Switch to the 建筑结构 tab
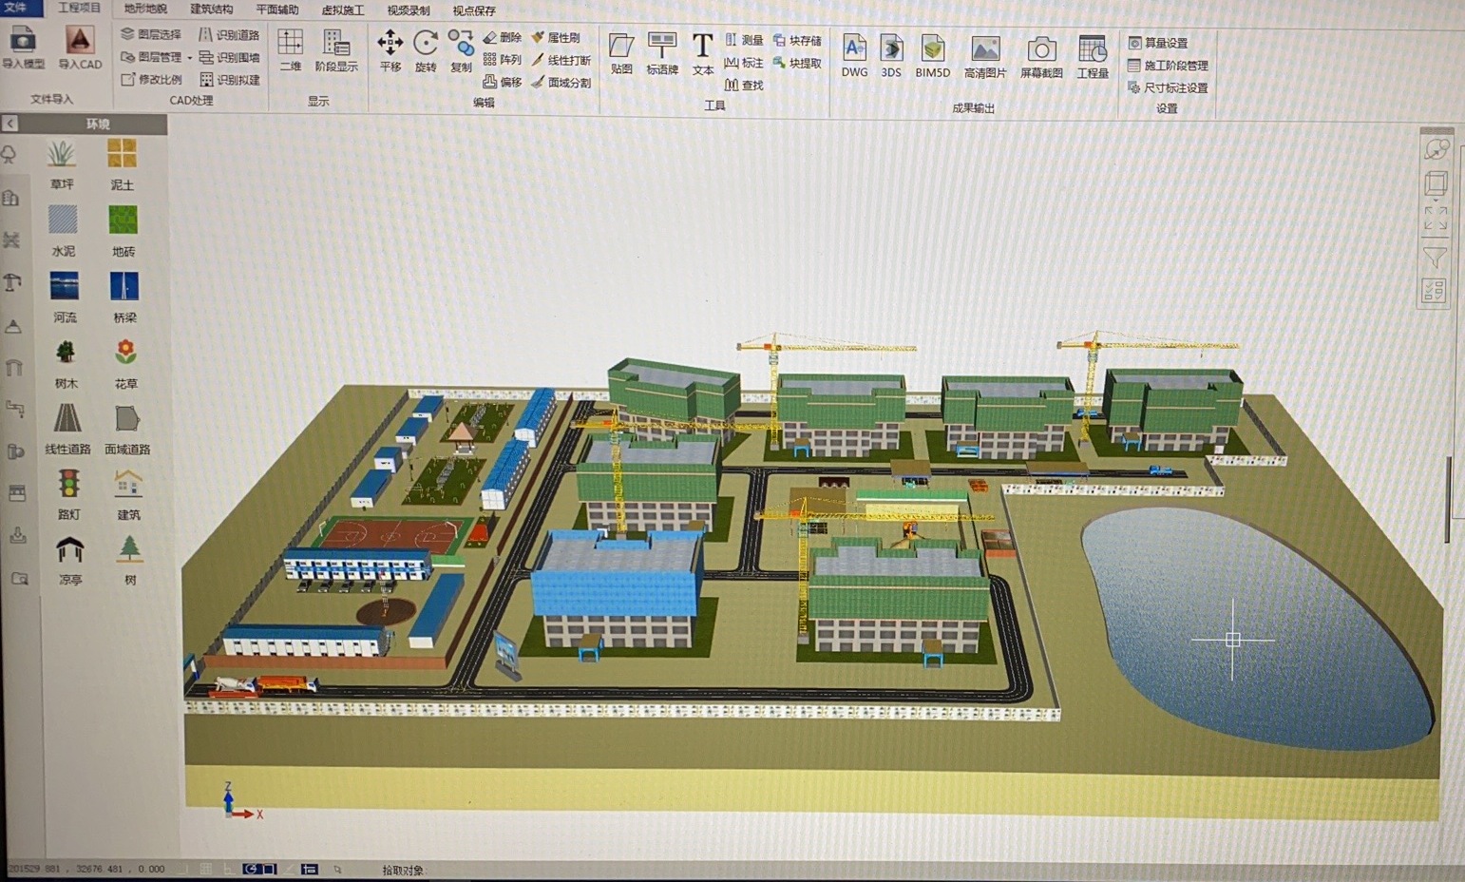This screenshot has height=882, width=1465. click(211, 10)
